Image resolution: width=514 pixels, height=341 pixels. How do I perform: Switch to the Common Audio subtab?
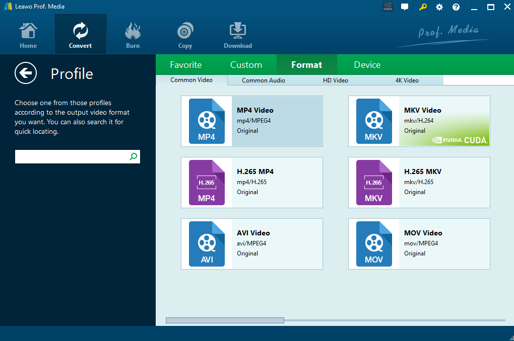263,80
